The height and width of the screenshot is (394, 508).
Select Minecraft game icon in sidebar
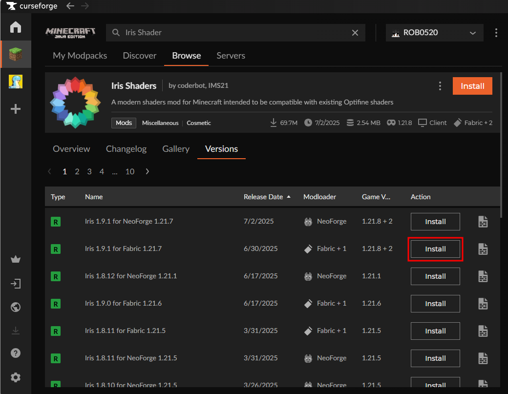[16, 54]
